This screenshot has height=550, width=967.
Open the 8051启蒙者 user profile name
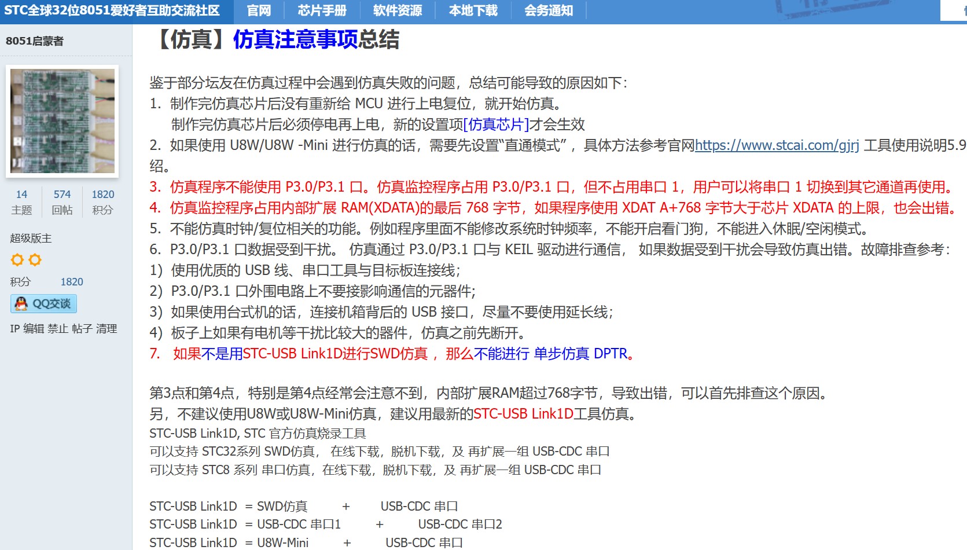(x=35, y=41)
